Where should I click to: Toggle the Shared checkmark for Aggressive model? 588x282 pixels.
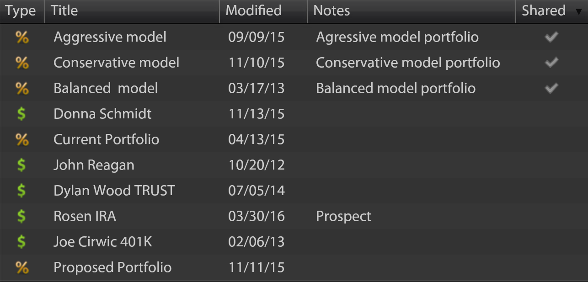(x=552, y=37)
